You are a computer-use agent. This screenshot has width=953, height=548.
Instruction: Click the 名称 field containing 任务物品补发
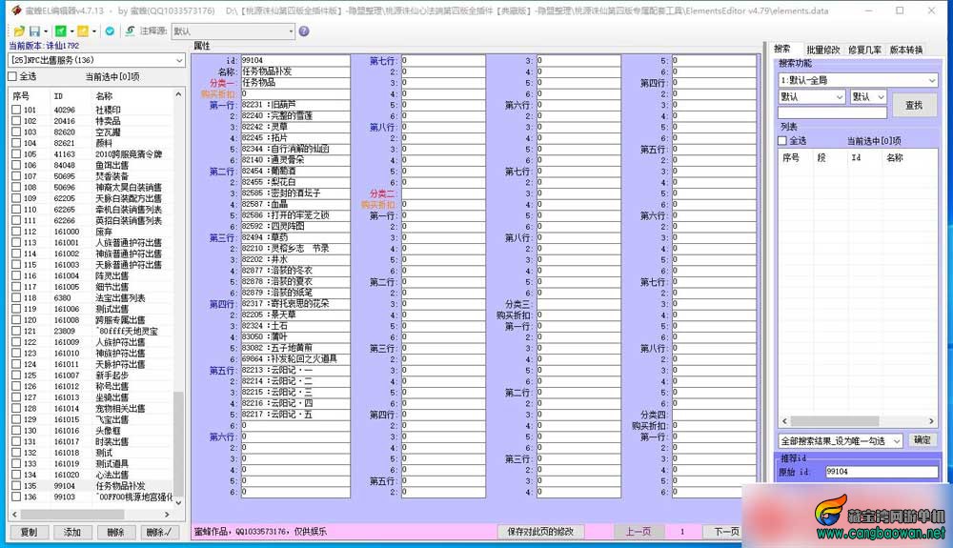[295, 71]
